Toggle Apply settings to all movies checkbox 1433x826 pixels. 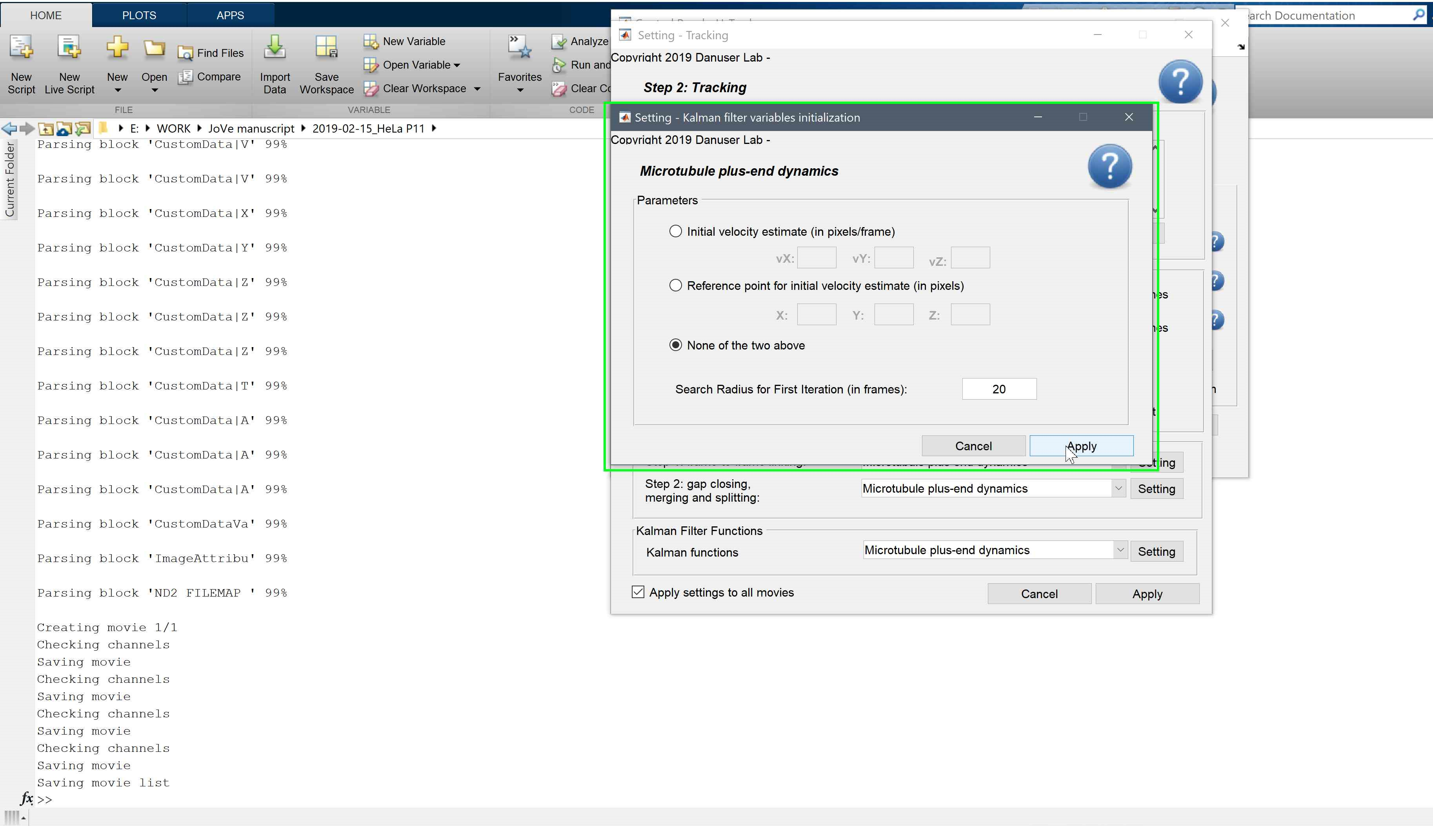pos(638,592)
